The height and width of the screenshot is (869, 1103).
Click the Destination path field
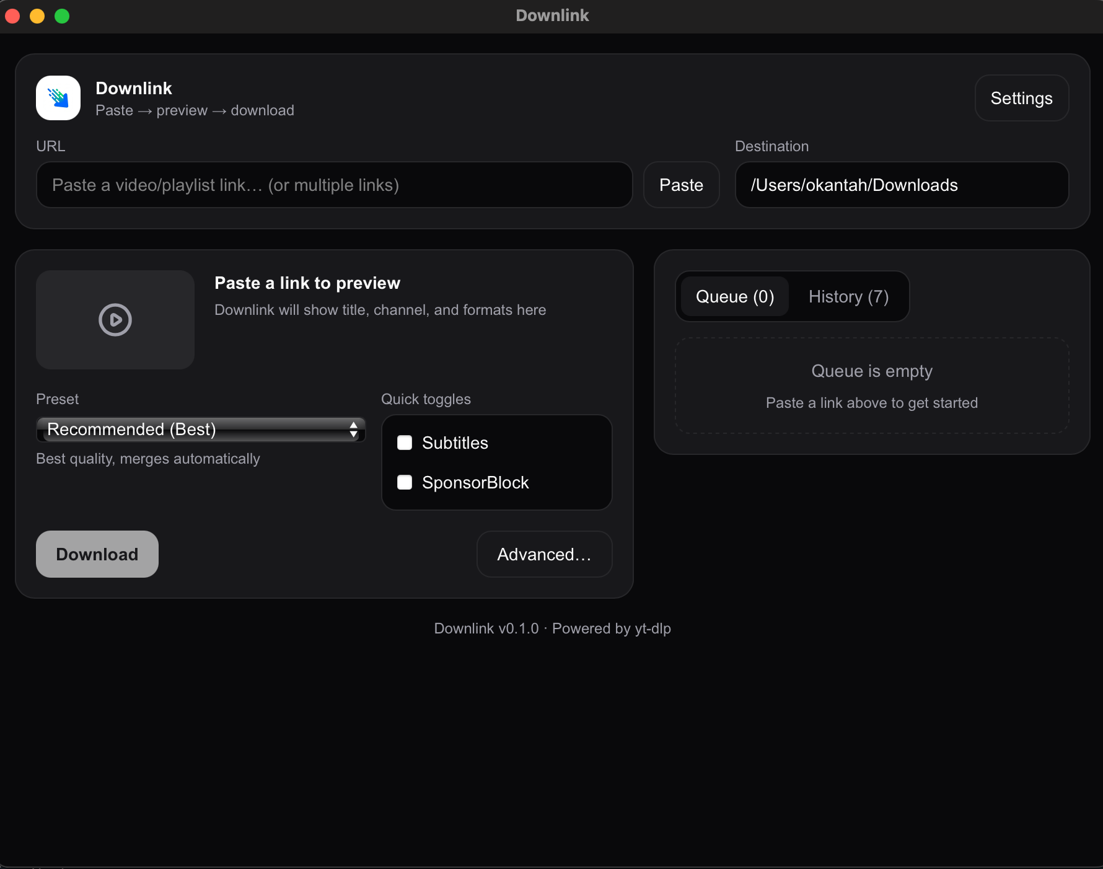[x=902, y=185]
